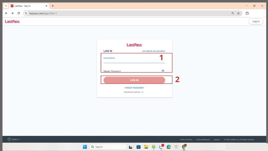
Task: Open Microsoft Store from the taskbar
Action: coord(139,147)
